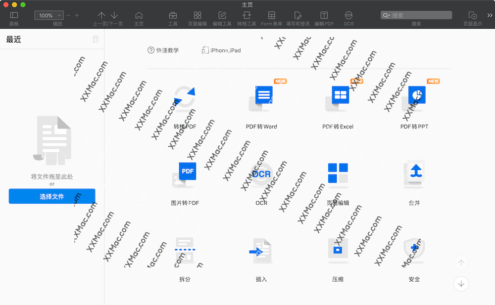The width and height of the screenshot is (495, 305).
Task: Open the search scope dropdown in the search bar
Action: [387, 15]
